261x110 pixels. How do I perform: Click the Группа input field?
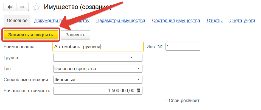(x=91, y=57)
